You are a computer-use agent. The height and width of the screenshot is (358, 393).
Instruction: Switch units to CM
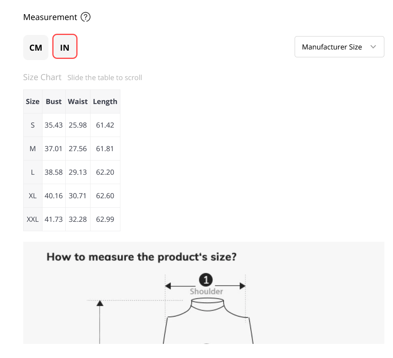(36, 47)
